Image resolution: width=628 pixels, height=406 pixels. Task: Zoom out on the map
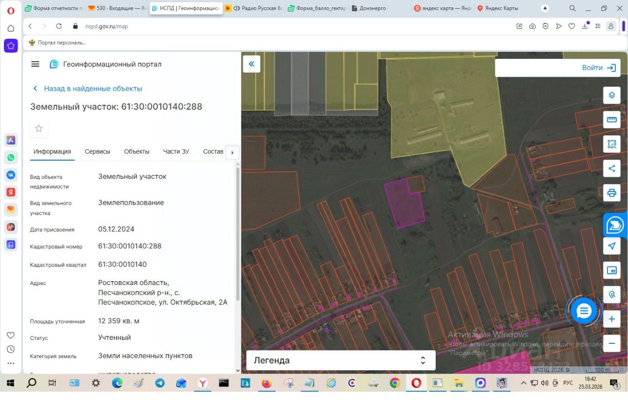tap(611, 343)
